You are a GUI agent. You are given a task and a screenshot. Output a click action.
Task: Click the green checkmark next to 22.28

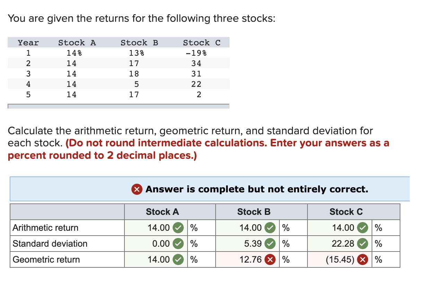(x=363, y=244)
